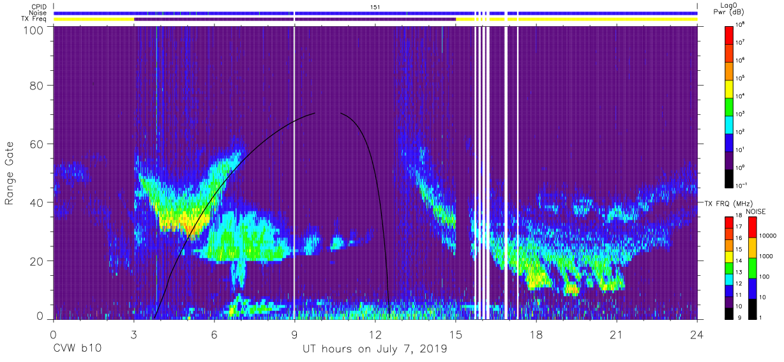Click the UT hours tick label '18'
Screen dimensions: 784x362
pos(536,335)
